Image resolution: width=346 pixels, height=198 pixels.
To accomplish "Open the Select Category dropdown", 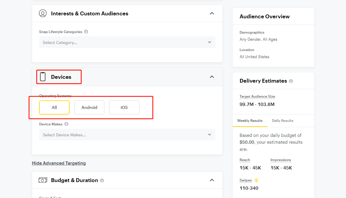I will [127, 42].
